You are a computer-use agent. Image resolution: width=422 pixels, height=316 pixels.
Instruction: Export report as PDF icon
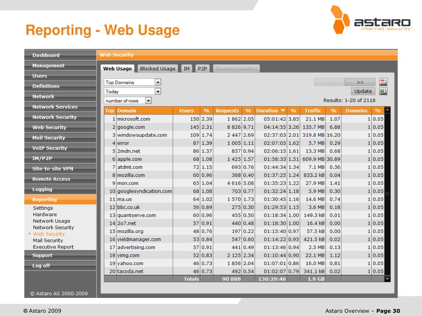tap(383, 82)
